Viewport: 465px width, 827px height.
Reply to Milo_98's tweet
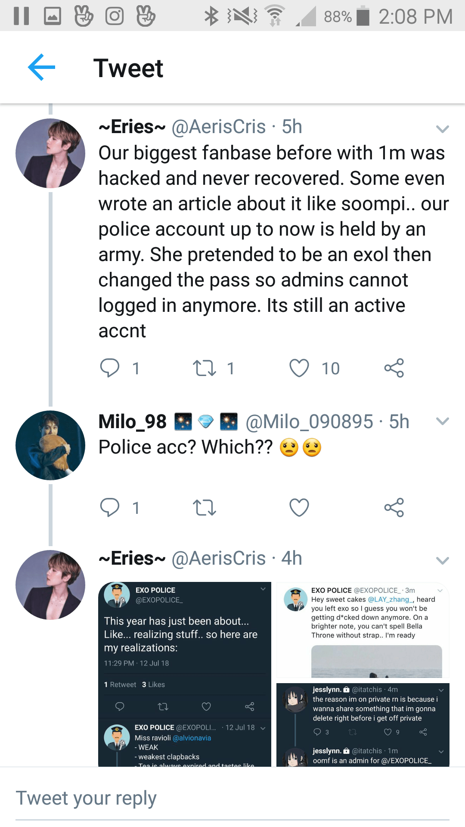pos(110,507)
